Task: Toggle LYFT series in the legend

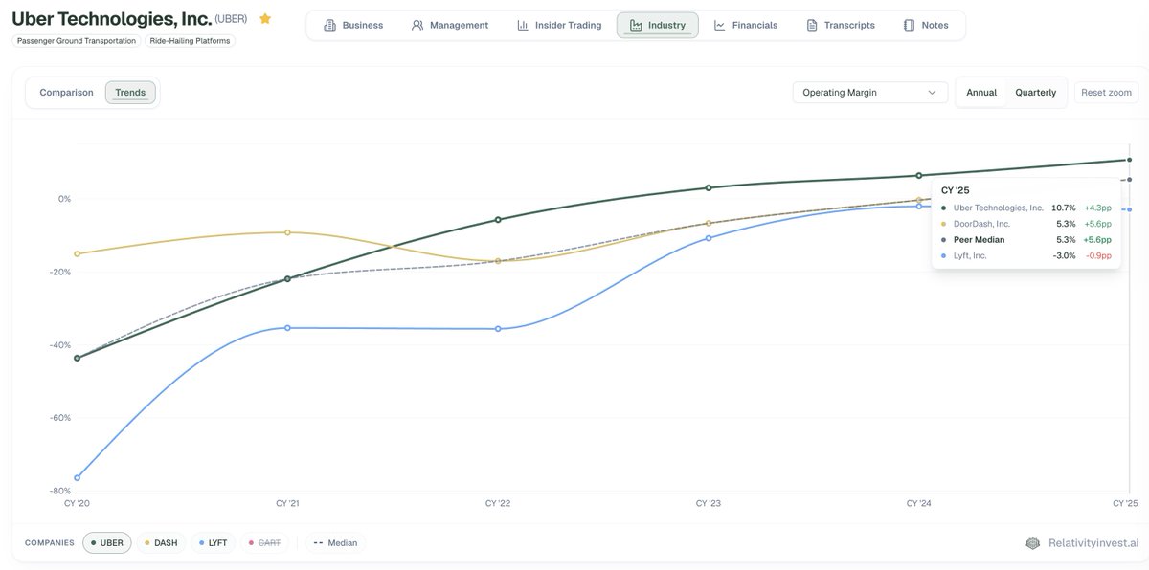Action: (x=213, y=542)
